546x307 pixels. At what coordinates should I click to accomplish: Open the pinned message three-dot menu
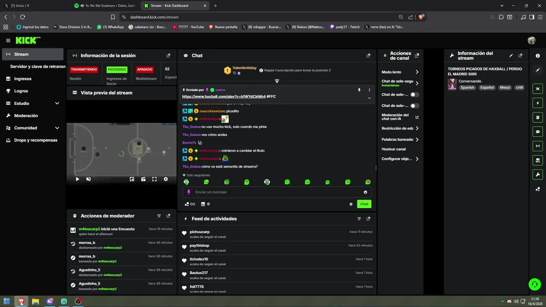point(369,90)
